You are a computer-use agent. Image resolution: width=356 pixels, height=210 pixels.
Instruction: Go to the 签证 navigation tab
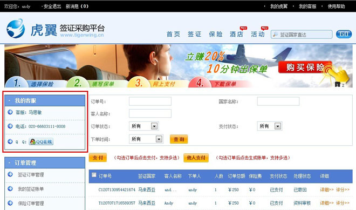point(194,35)
